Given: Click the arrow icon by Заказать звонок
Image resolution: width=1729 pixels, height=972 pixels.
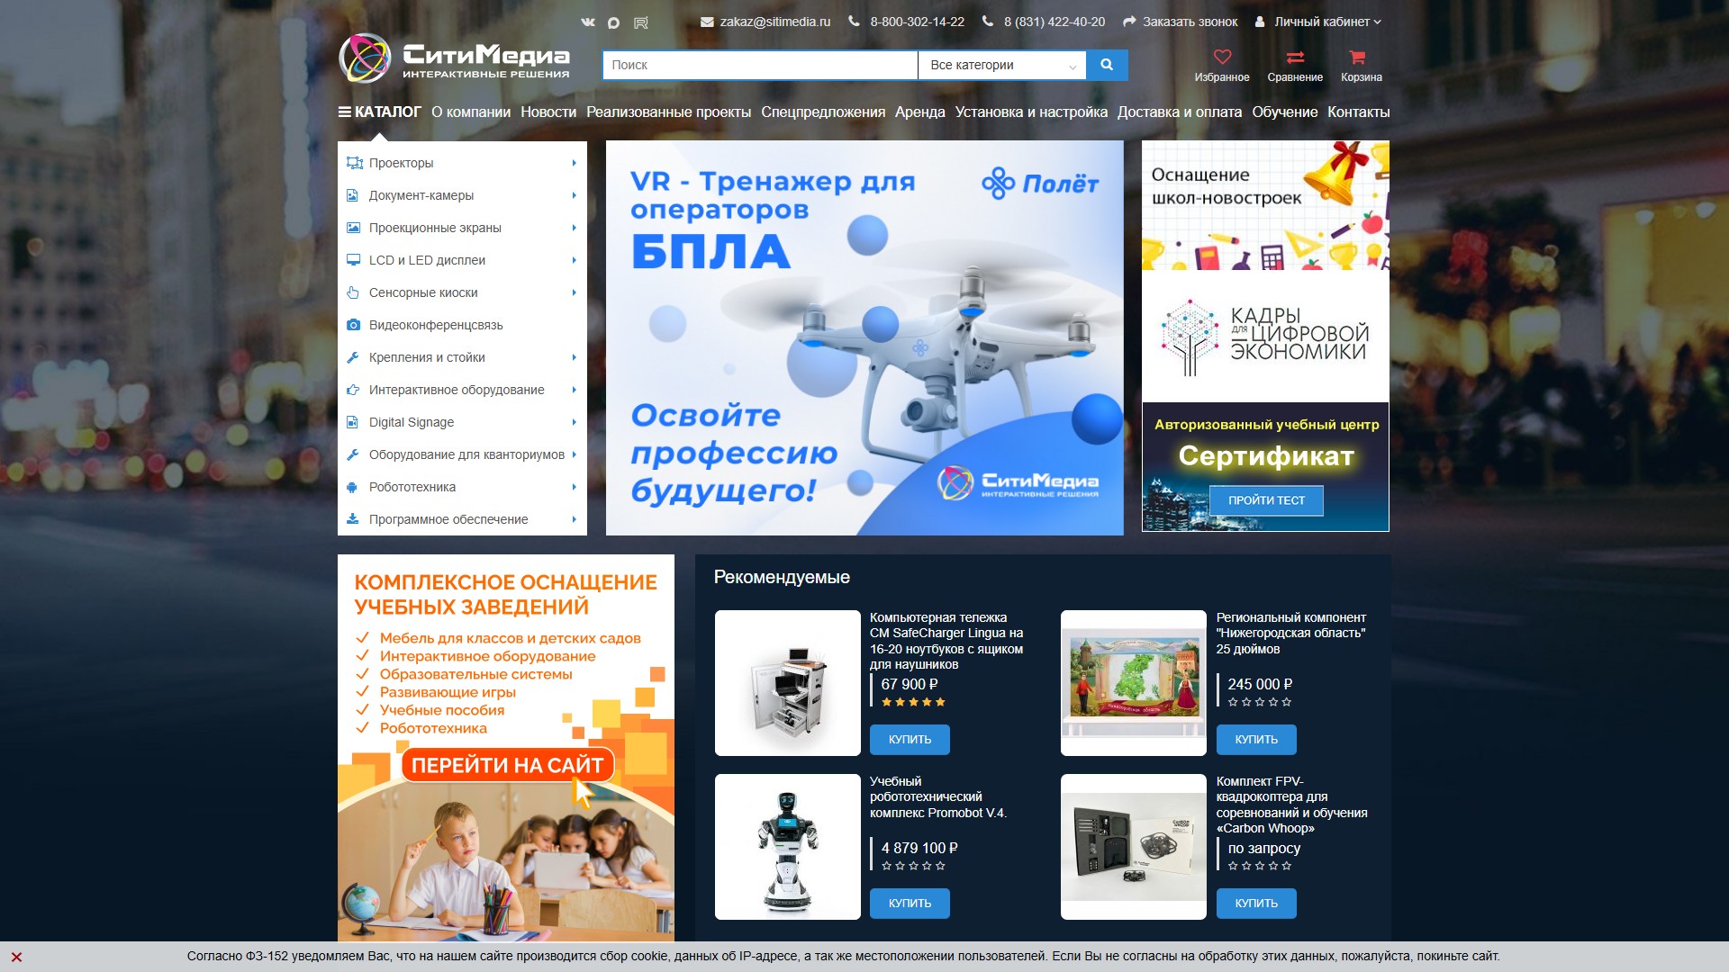Looking at the screenshot, I should [x=1129, y=22].
